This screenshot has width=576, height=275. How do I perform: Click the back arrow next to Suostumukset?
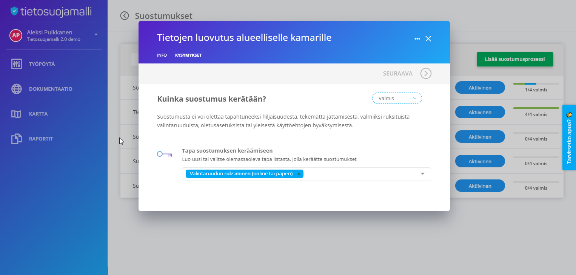[125, 15]
